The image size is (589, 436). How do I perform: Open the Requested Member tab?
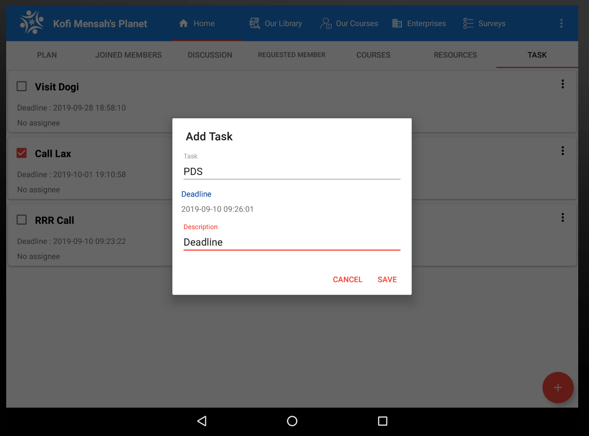coord(291,55)
